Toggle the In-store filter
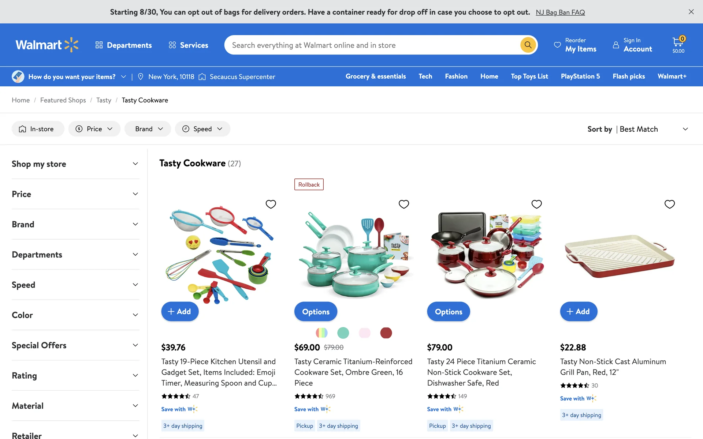 [x=38, y=129]
